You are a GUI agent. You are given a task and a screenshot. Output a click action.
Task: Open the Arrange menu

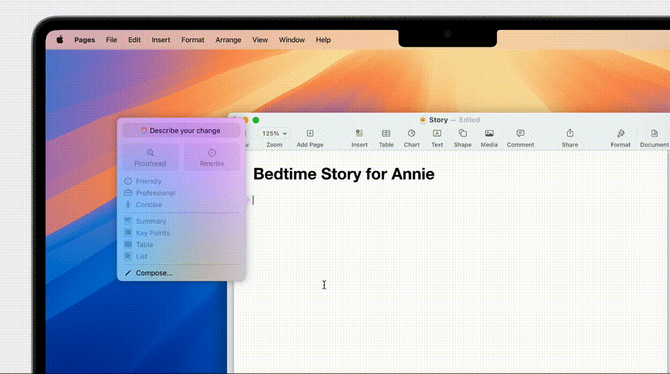click(228, 40)
